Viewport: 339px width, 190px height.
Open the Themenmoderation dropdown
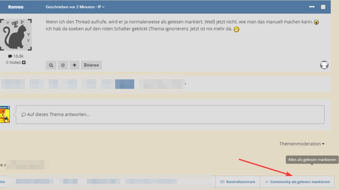click(x=302, y=144)
